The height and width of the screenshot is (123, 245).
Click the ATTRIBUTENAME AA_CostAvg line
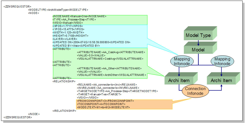tap(111, 52)
